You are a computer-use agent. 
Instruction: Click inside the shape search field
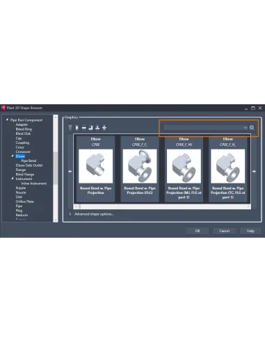coord(203,128)
